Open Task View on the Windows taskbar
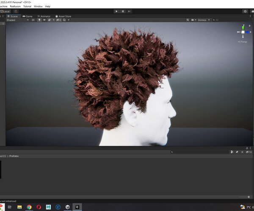This screenshot has width=254, height=211. pyautogui.click(x=10, y=207)
